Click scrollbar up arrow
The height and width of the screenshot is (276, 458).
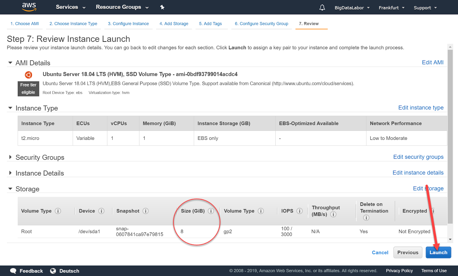coord(450,47)
